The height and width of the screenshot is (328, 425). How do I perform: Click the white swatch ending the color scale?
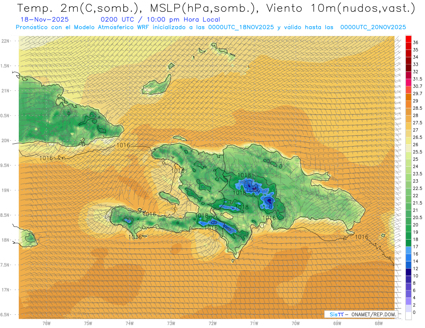tap(408, 316)
